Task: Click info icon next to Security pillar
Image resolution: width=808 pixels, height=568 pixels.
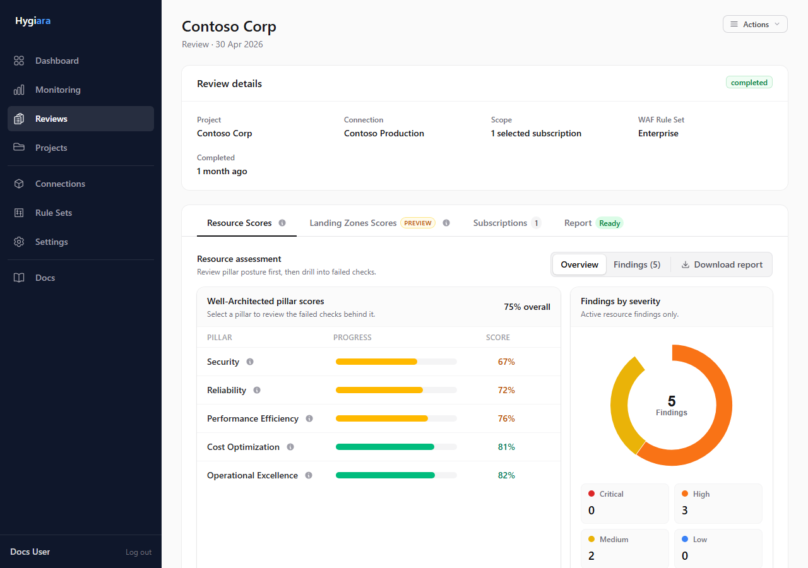Action: tap(250, 362)
